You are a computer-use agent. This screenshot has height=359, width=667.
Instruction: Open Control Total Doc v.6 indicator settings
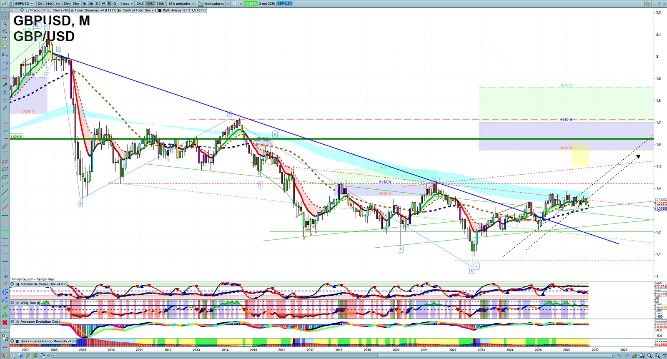point(139,10)
